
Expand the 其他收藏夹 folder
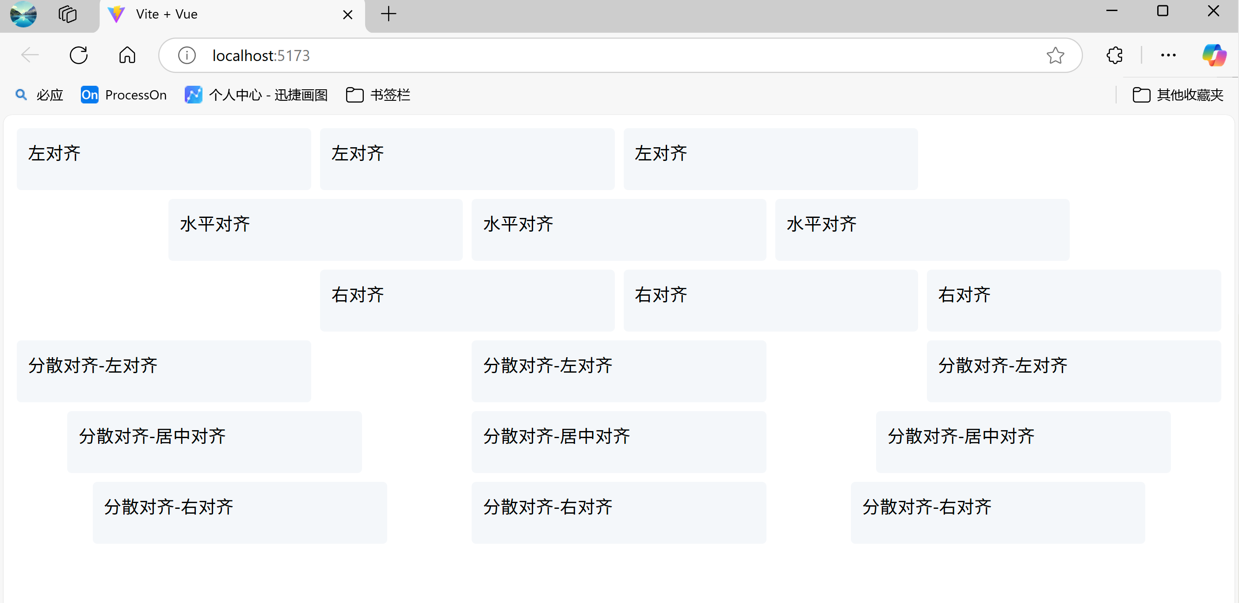pyautogui.click(x=1178, y=95)
